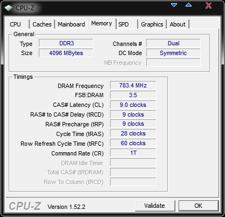Click the Size label in General
225x217 pixels.
[x=26, y=53]
